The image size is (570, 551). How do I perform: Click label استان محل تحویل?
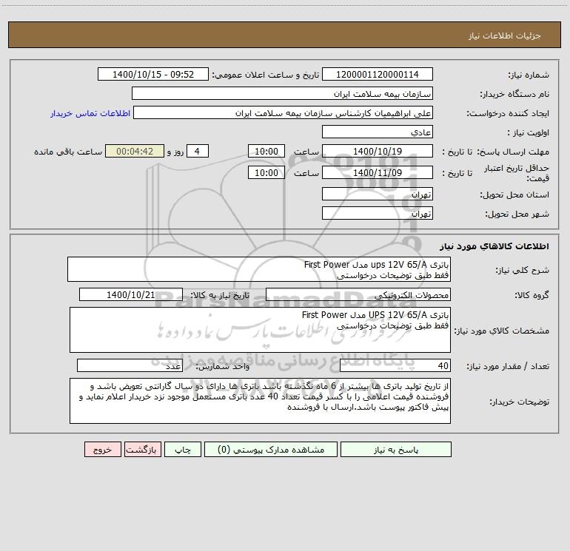(514, 195)
